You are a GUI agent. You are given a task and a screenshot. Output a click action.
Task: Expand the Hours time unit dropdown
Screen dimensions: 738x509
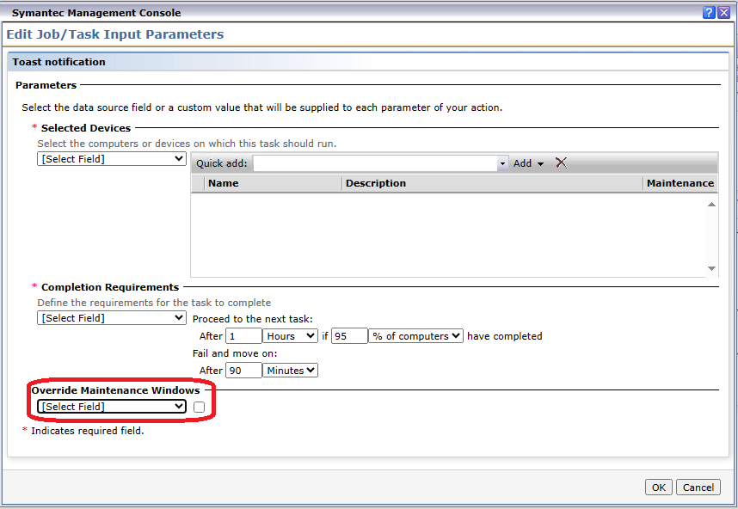coord(290,336)
